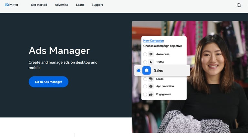Click 'Create and manage ads' description text
The height and width of the screenshot is (137, 248).
click(x=63, y=65)
